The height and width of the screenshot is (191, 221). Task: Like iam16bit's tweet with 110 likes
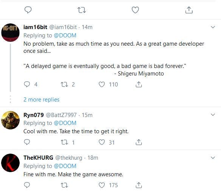click(102, 85)
